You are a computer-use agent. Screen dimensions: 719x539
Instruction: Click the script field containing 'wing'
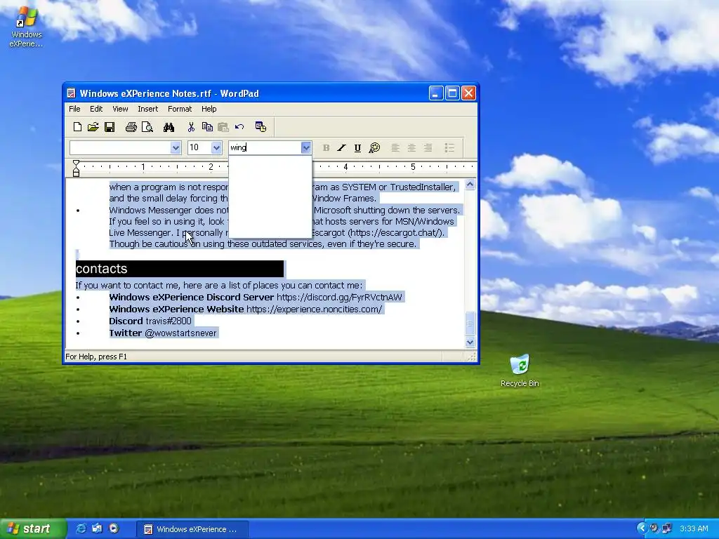coord(265,147)
